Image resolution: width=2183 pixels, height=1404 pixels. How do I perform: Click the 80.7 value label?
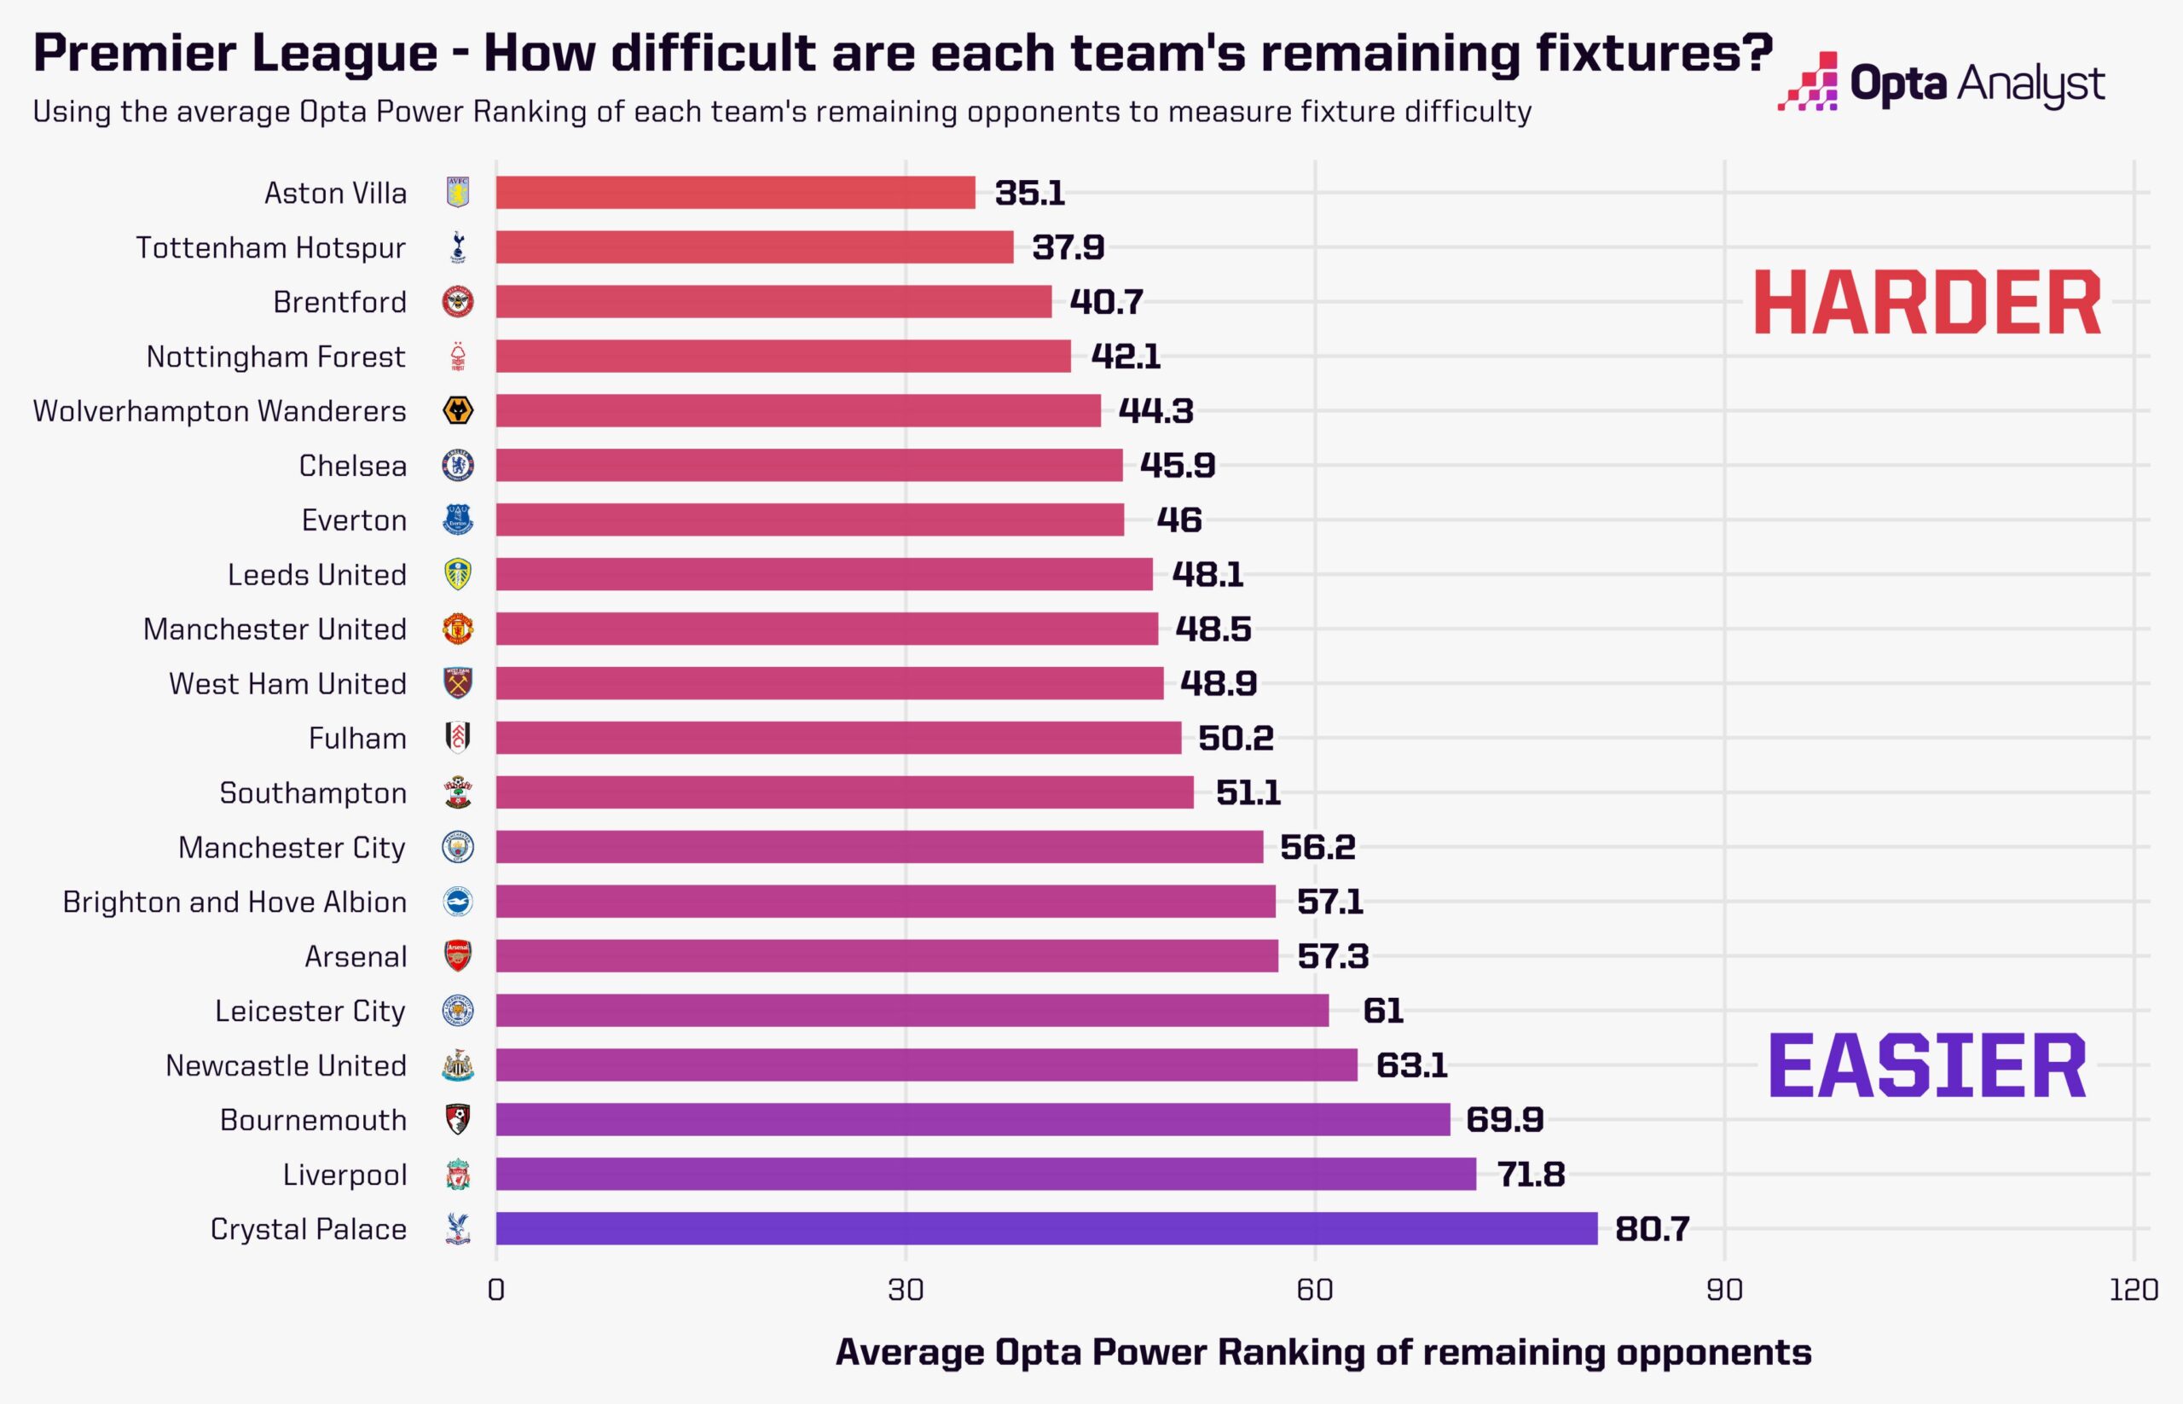1652,1229
